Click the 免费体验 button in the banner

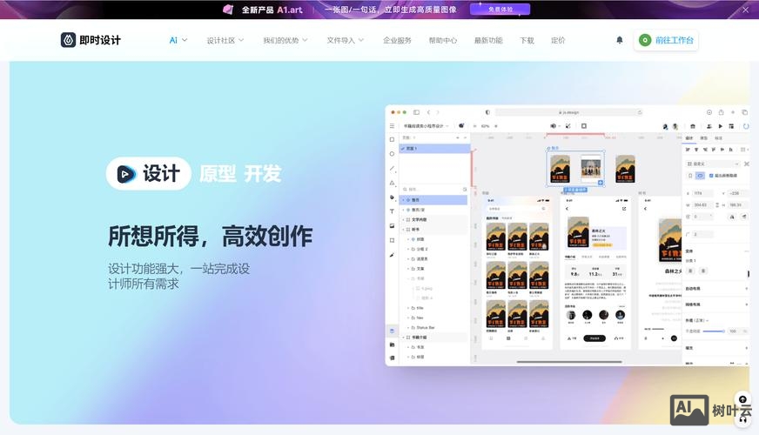pos(500,10)
